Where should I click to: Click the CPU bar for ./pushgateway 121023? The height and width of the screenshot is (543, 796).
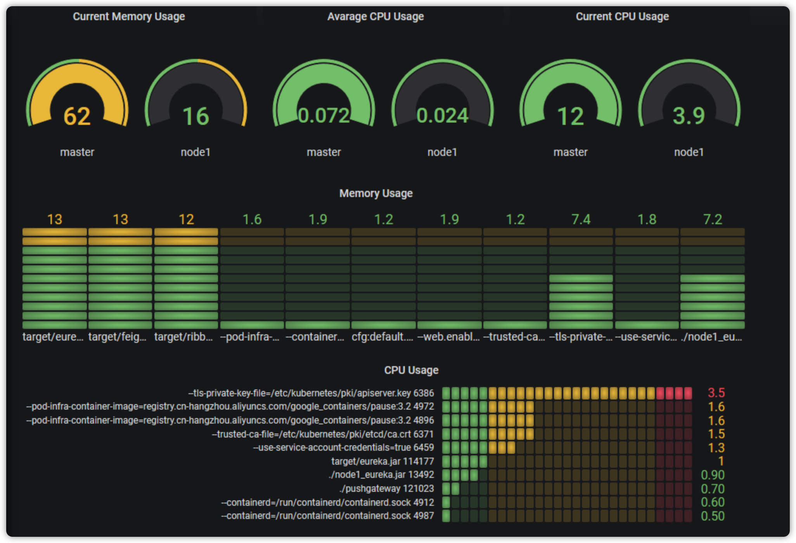point(567,489)
